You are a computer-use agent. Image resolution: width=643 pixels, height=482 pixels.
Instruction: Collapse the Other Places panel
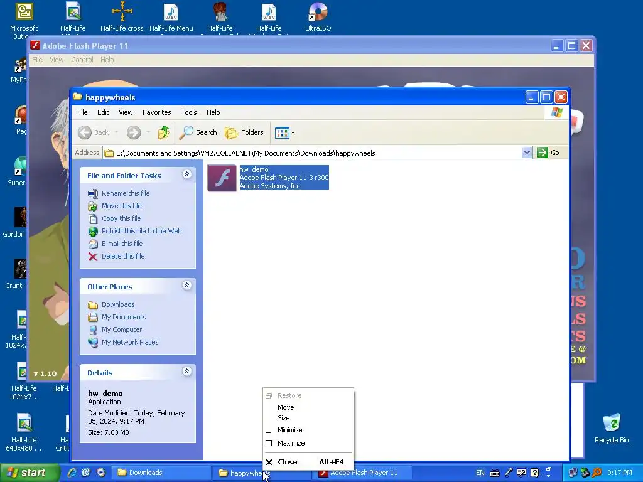pyautogui.click(x=186, y=286)
